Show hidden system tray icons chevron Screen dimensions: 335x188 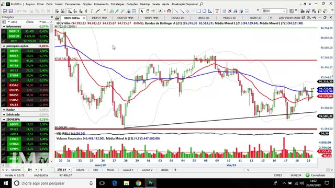(x=284, y=183)
